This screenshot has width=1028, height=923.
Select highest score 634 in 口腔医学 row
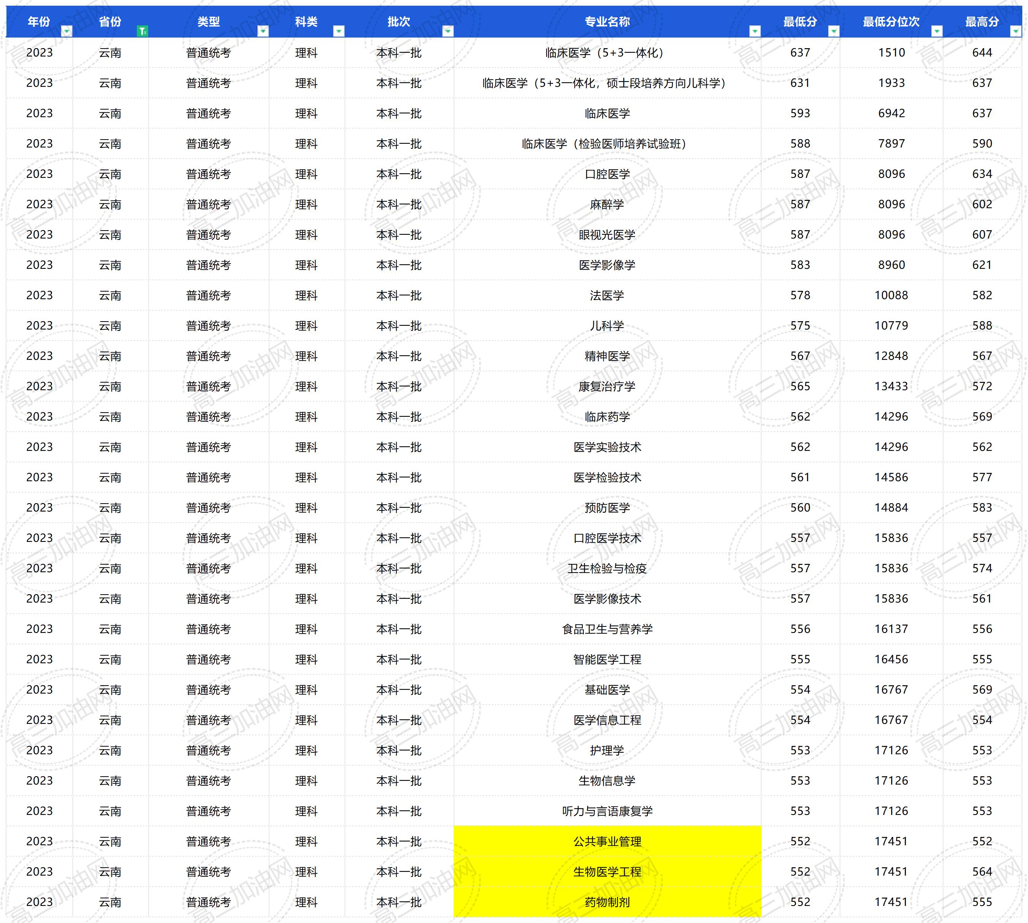pos(982,174)
